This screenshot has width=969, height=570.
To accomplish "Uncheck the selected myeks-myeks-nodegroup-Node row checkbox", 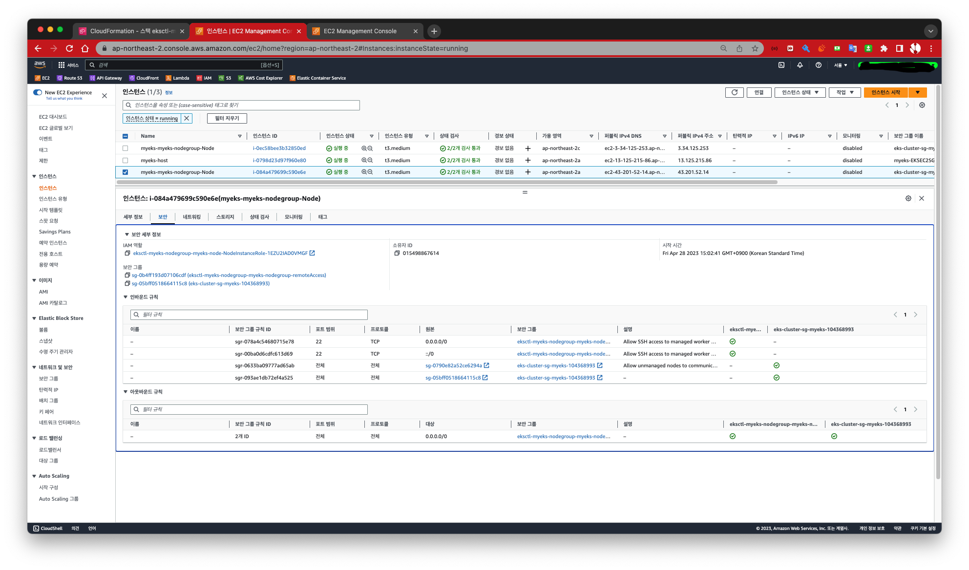I will click(x=126, y=172).
